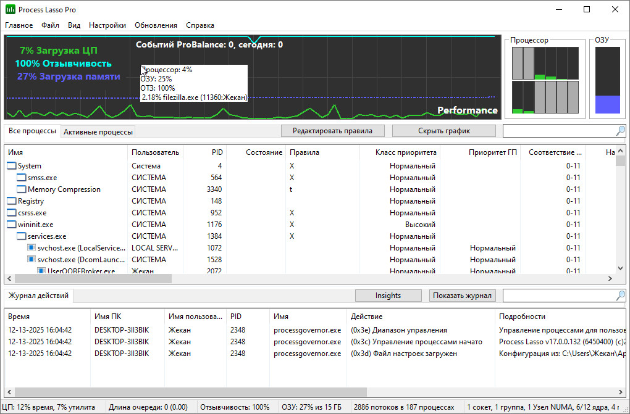Open the Настройки menu
The image size is (630, 414).
[x=107, y=25]
